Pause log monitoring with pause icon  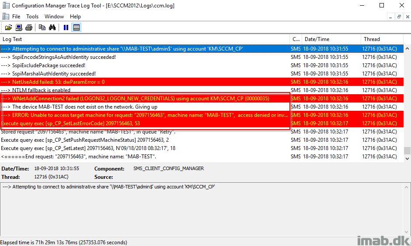[x=66, y=27]
